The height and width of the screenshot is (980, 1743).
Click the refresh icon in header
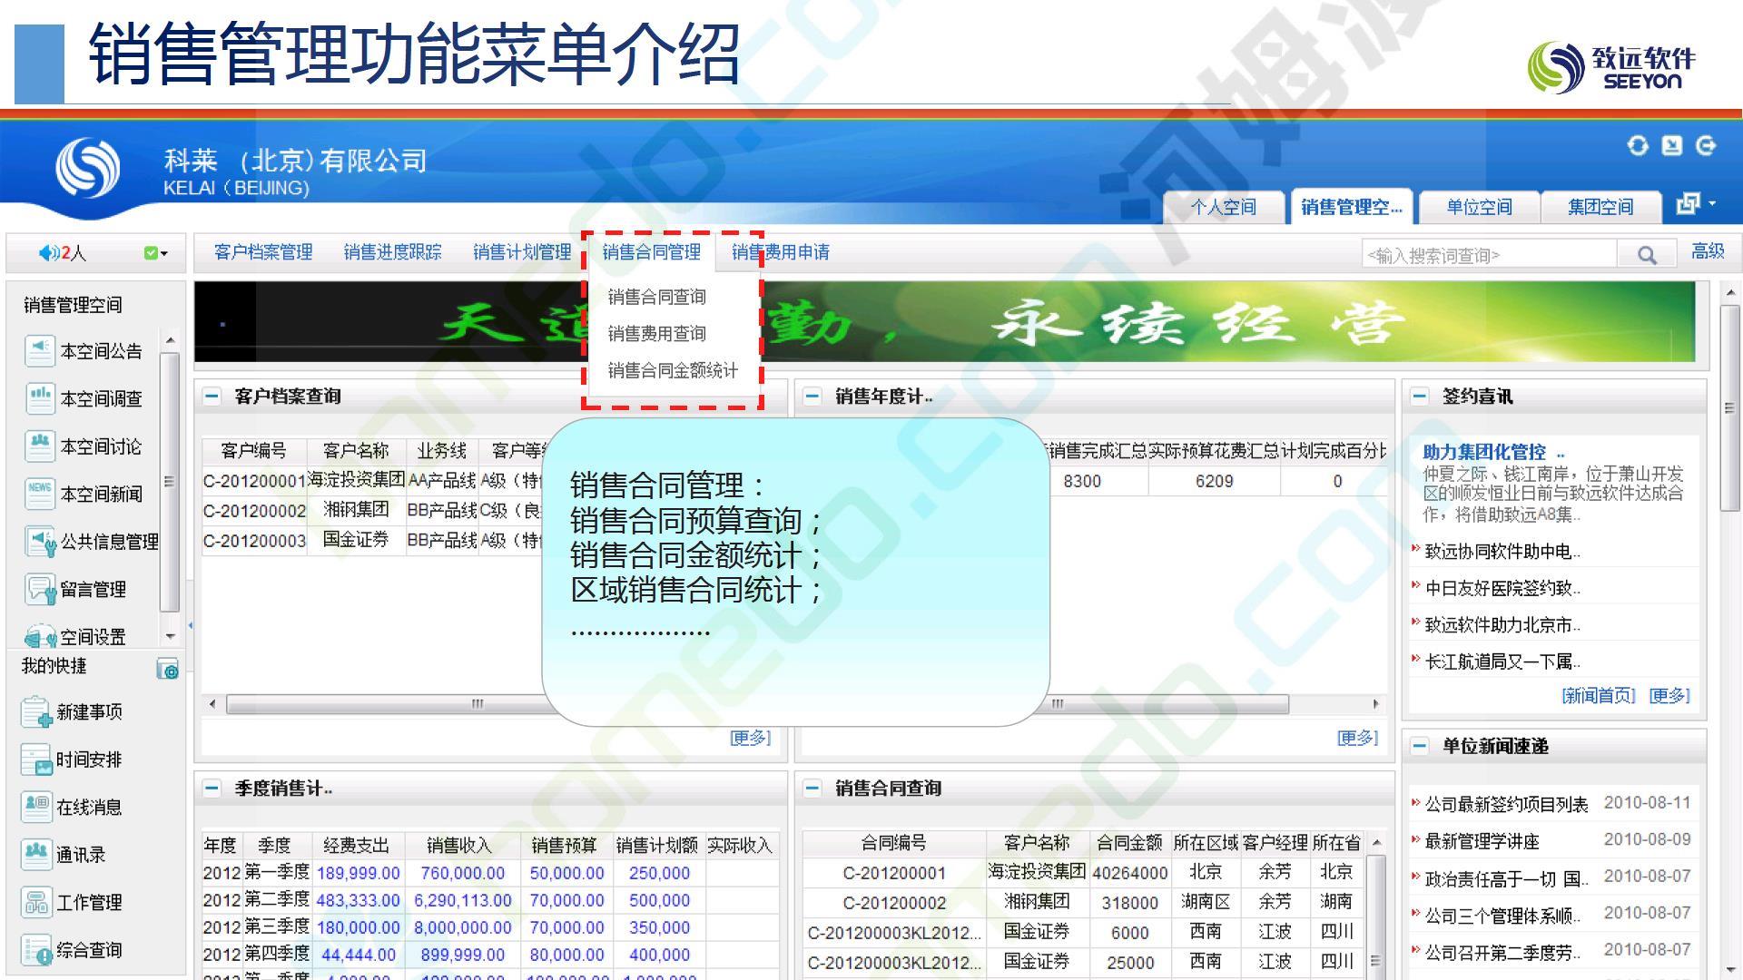(1638, 145)
